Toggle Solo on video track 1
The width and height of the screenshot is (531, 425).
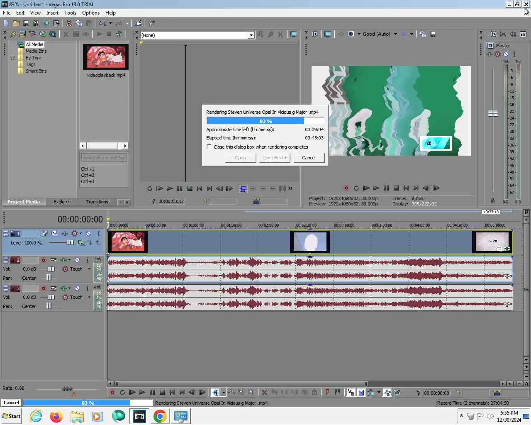[98, 233]
